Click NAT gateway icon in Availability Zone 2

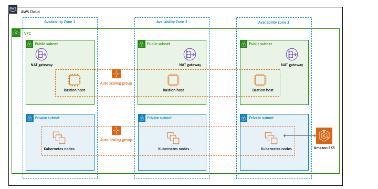pos(190,54)
